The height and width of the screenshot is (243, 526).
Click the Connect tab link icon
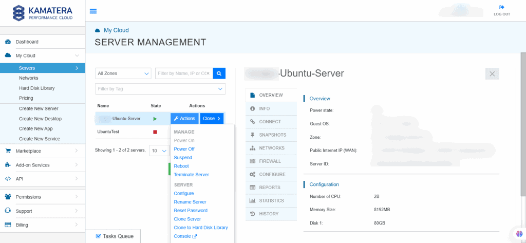tap(253, 122)
